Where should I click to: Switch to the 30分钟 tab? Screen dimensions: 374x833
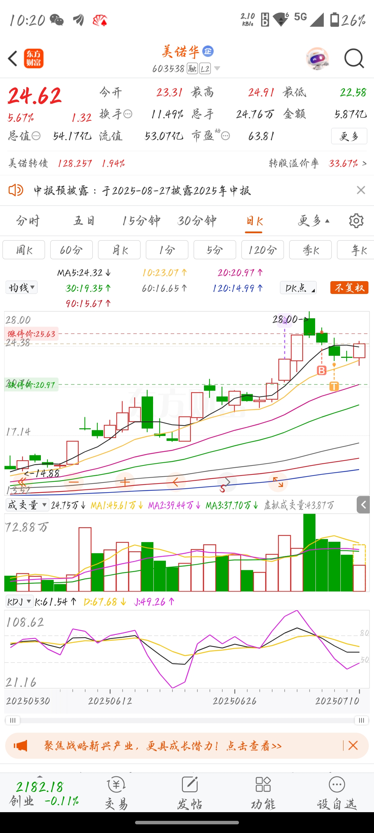(x=197, y=221)
